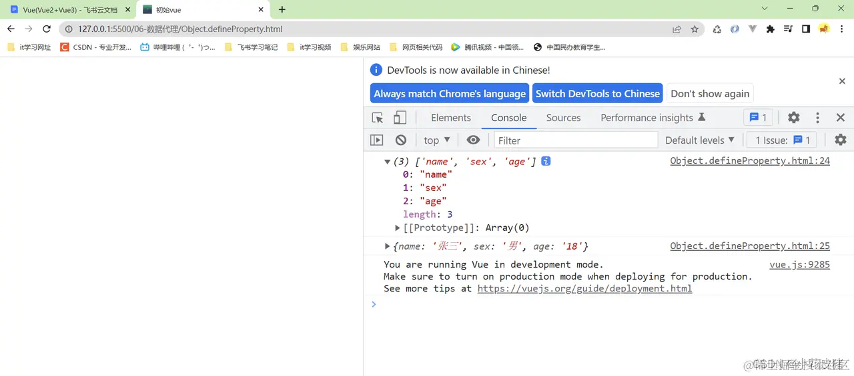Switch to the Sources tab
Viewport: 854px width, 376px height.
564,118
